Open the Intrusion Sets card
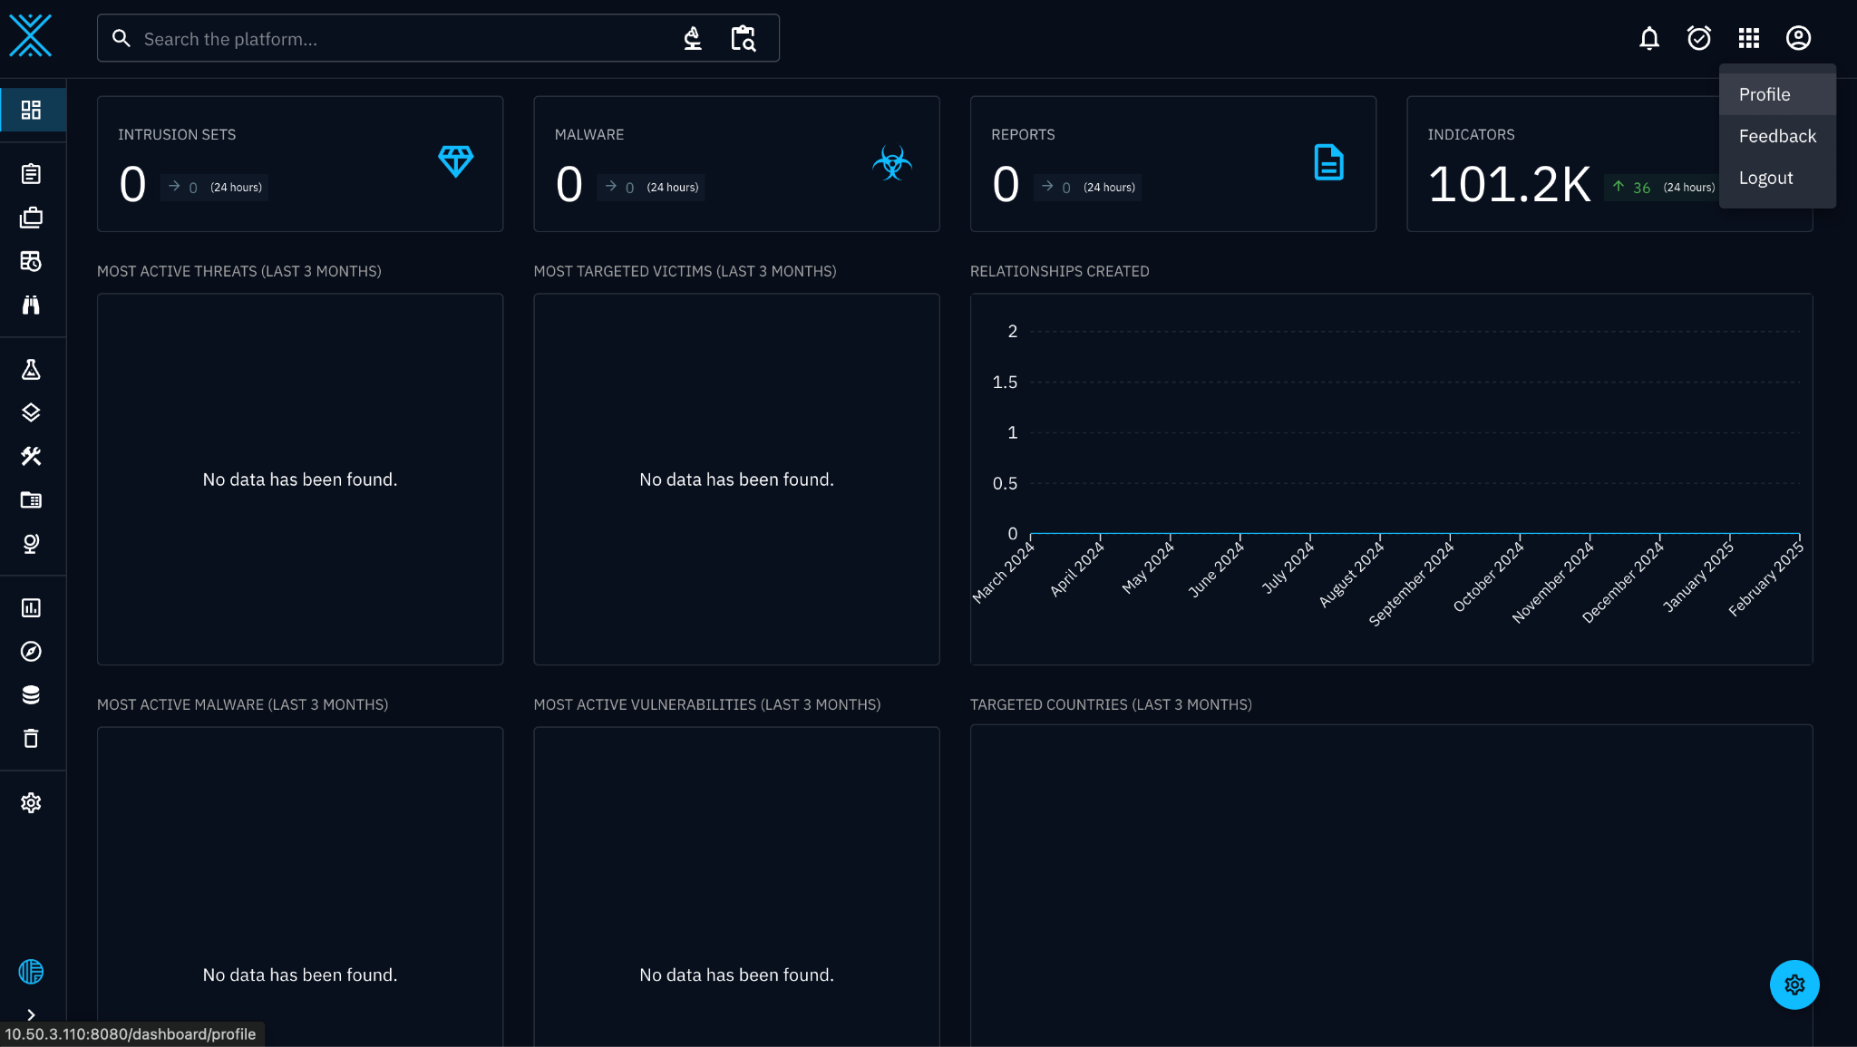Viewport: 1857px width, 1047px height. click(x=300, y=164)
